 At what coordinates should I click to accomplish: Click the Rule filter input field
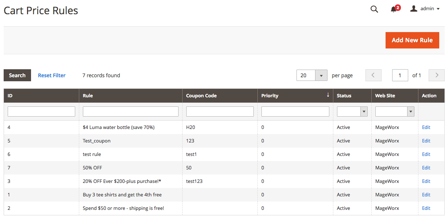(x=131, y=111)
